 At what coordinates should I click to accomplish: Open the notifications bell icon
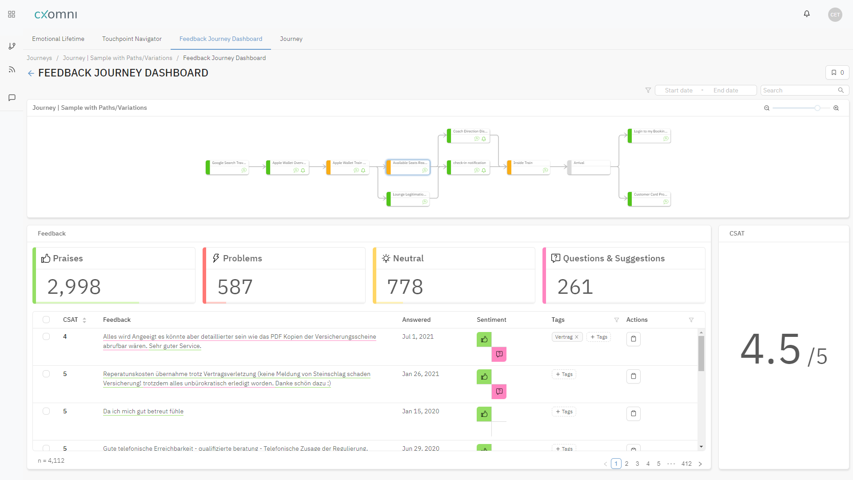[807, 14]
